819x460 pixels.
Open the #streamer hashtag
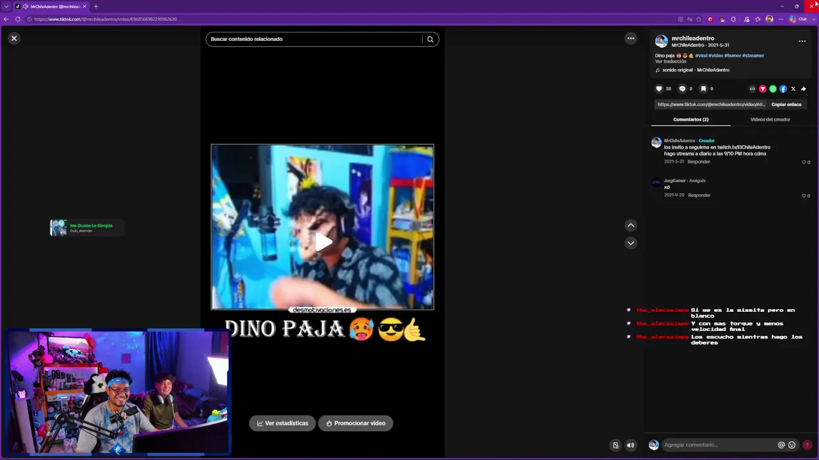(753, 56)
